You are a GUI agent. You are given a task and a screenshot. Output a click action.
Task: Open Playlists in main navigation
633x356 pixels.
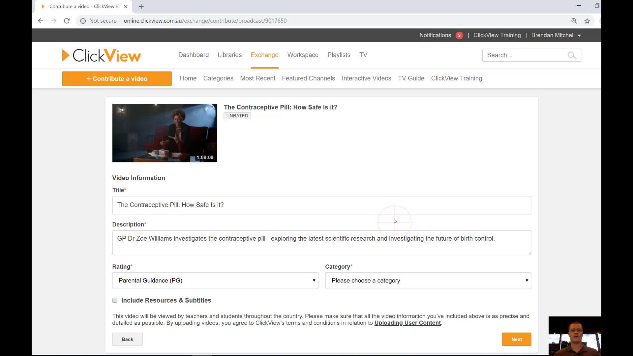tap(339, 55)
